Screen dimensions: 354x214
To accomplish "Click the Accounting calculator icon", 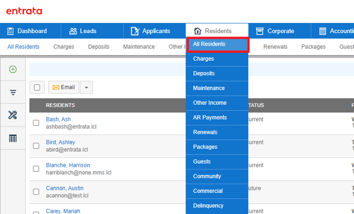I will [323, 31].
